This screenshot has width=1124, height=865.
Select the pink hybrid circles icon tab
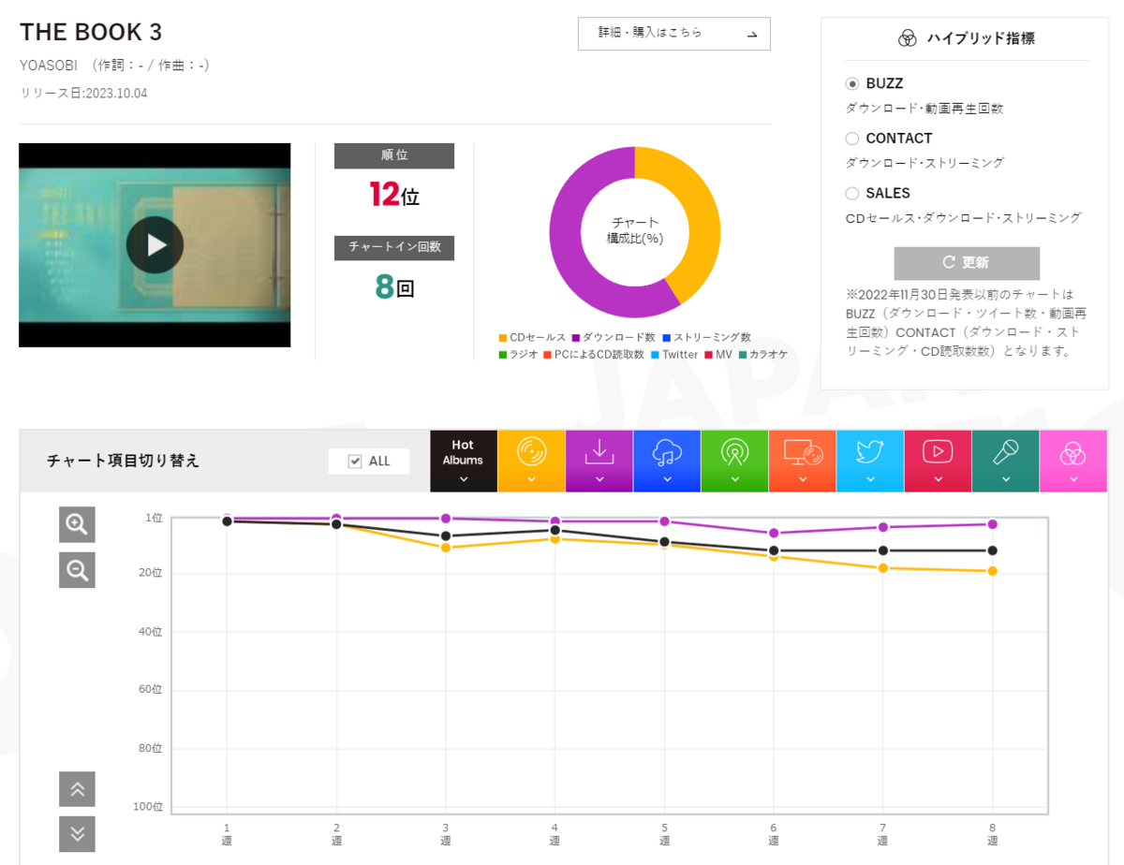[1073, 462]
